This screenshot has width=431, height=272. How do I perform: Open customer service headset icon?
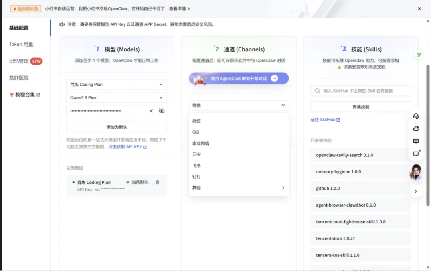click(x=416, y=116)
